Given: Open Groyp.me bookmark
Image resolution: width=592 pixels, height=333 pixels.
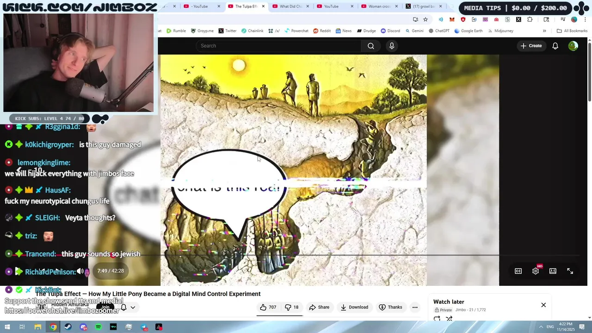Looking at the screenshot, I should click(202, 31).
